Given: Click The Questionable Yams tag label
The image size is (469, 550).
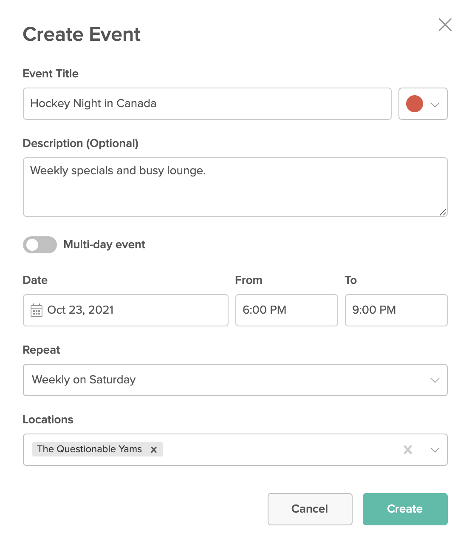Looking at the screenshot, I should coord(90,449).
